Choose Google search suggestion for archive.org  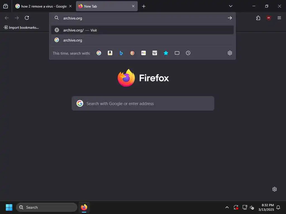(142, 40)
